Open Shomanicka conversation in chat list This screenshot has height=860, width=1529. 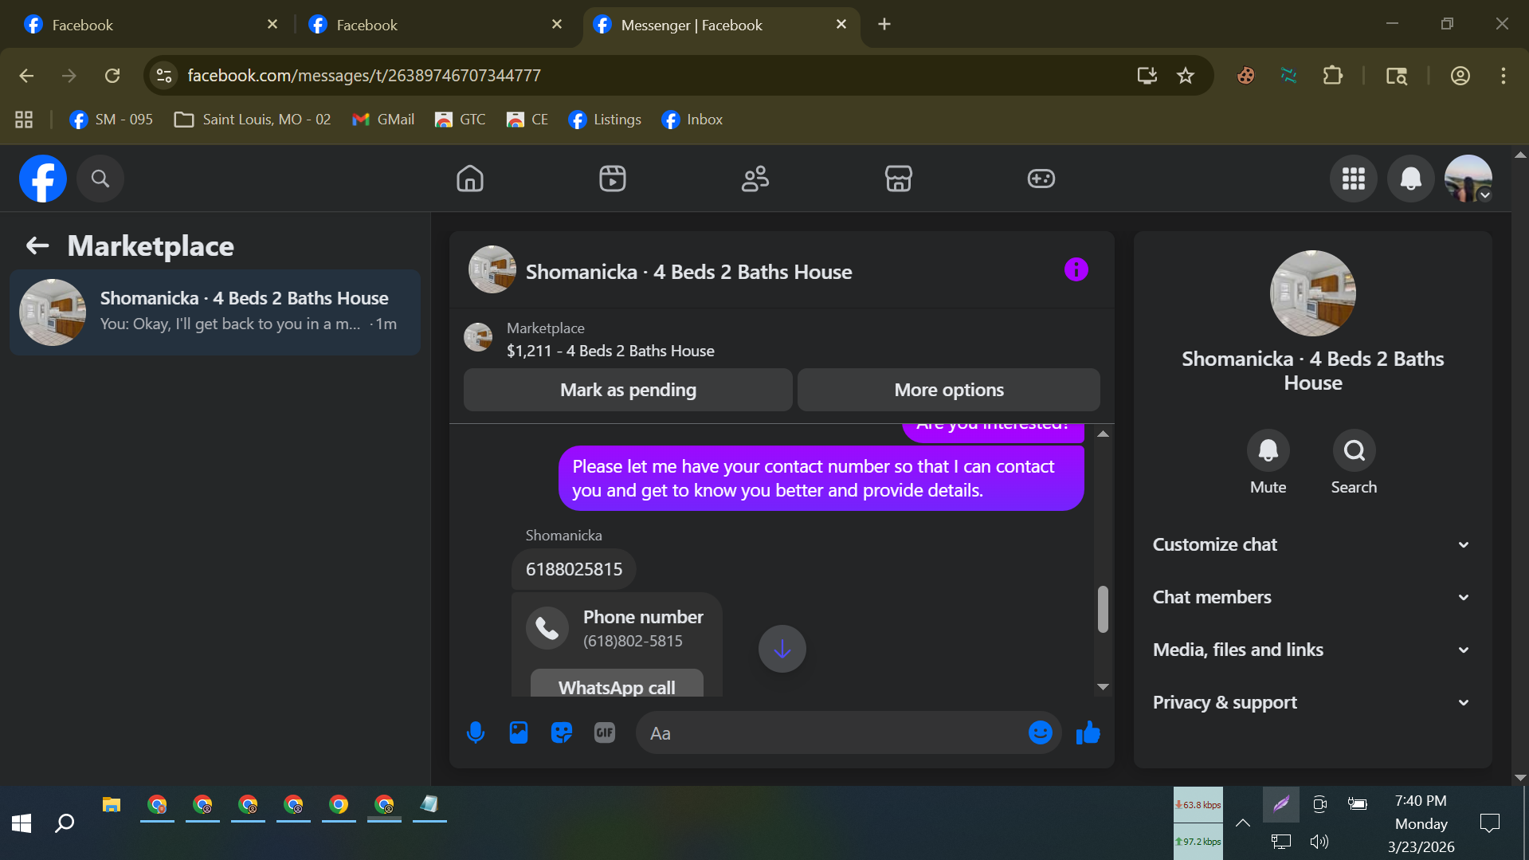coord(215,312)
